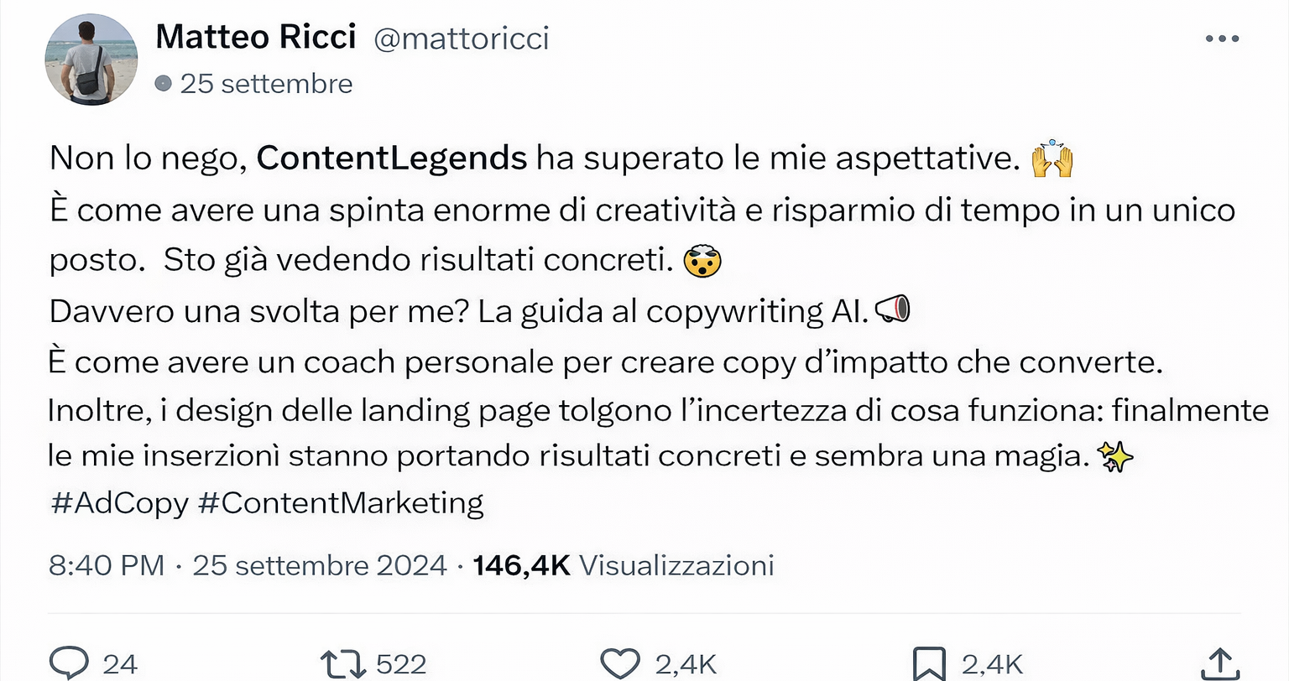Screen dimensions: 1289x681
Task: Click the reply speech bubble icon
Action: tap(69, 663)
